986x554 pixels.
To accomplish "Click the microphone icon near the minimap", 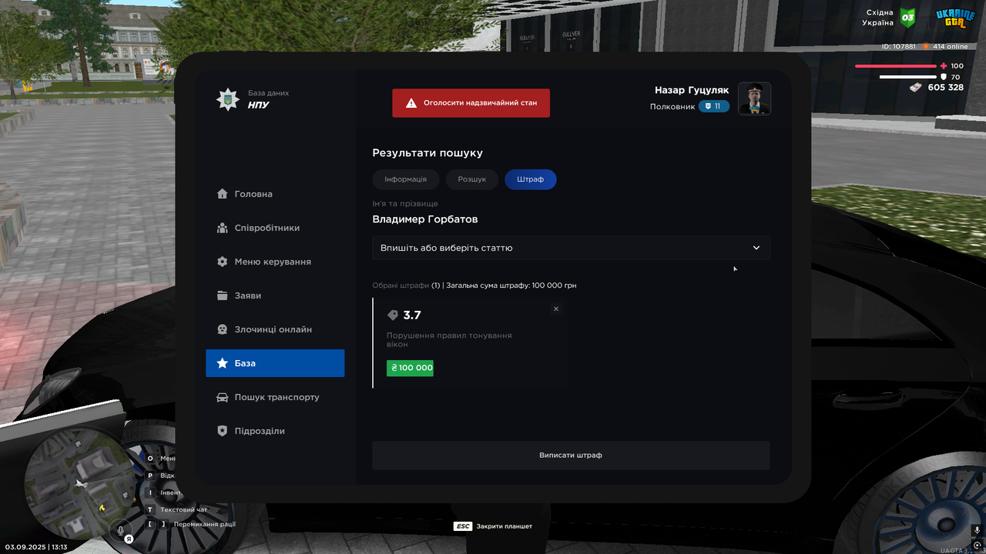I will click(x=120, y=529).
